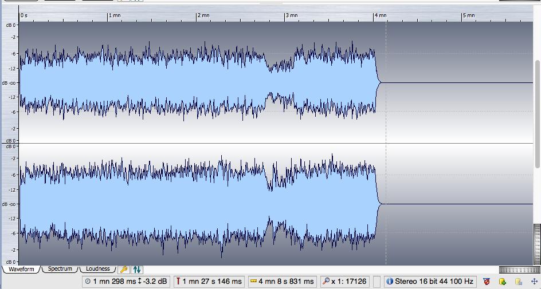
Task: Click the yellow document with plus icon
Action: coord(503,282)
